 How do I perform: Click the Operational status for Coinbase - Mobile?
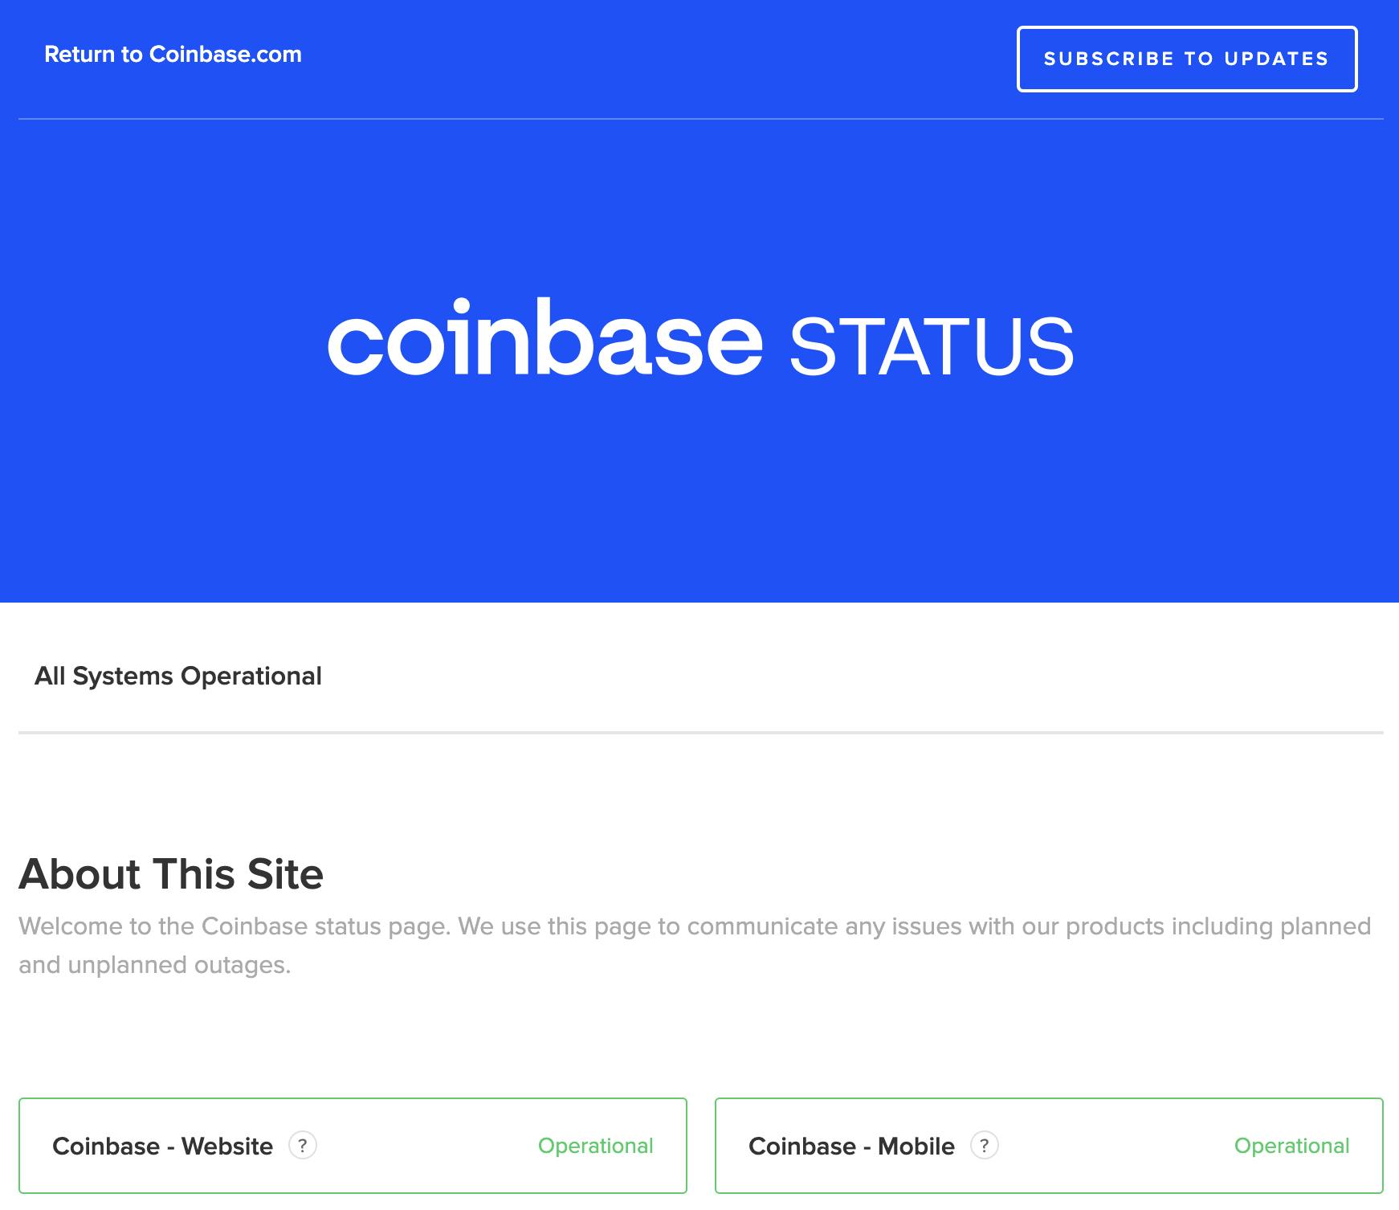pyautogui.click(x=1291, y=1146)
